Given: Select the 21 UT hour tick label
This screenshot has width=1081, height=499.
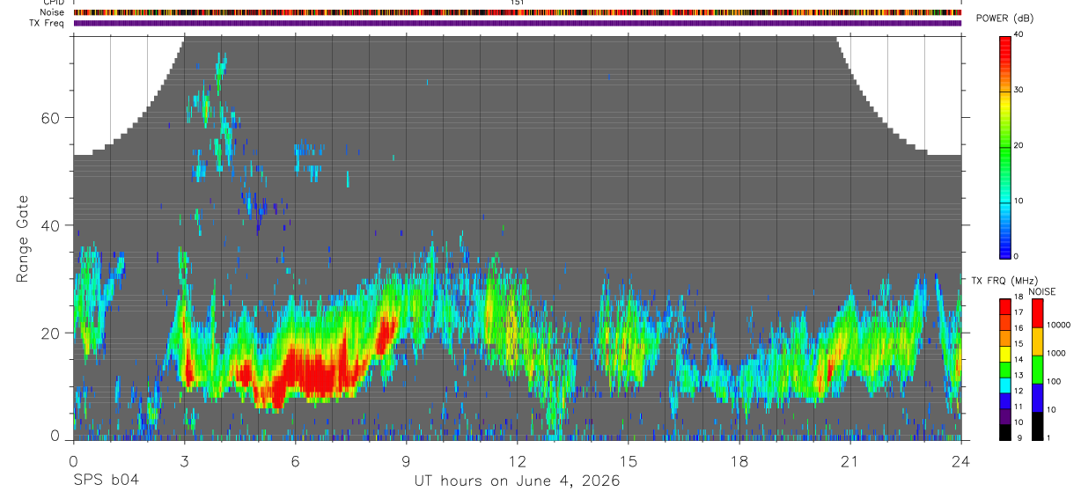Looking at the screenshot, I should tap(850, 461).
